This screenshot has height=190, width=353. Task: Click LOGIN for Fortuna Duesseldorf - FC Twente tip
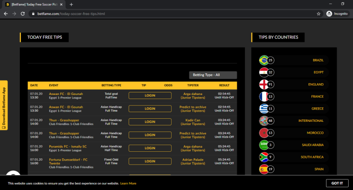click(x=150, y=161)
